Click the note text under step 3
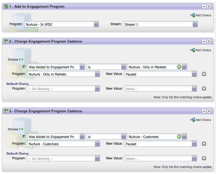This screenshot has width=216, height=174. pos(182,167)
